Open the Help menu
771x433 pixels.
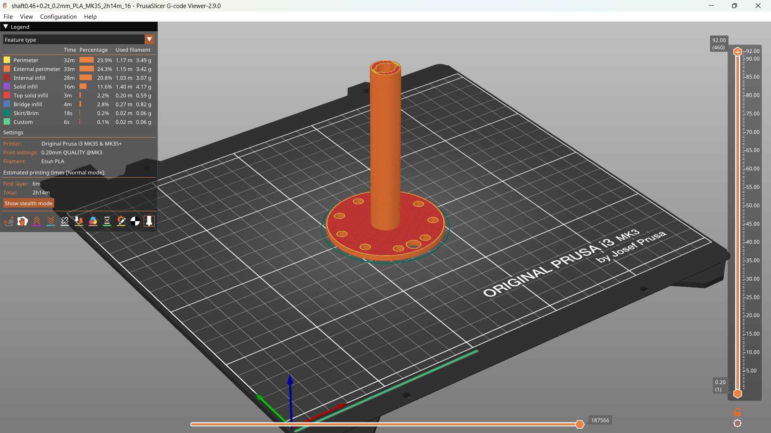(x=90, y=16)
